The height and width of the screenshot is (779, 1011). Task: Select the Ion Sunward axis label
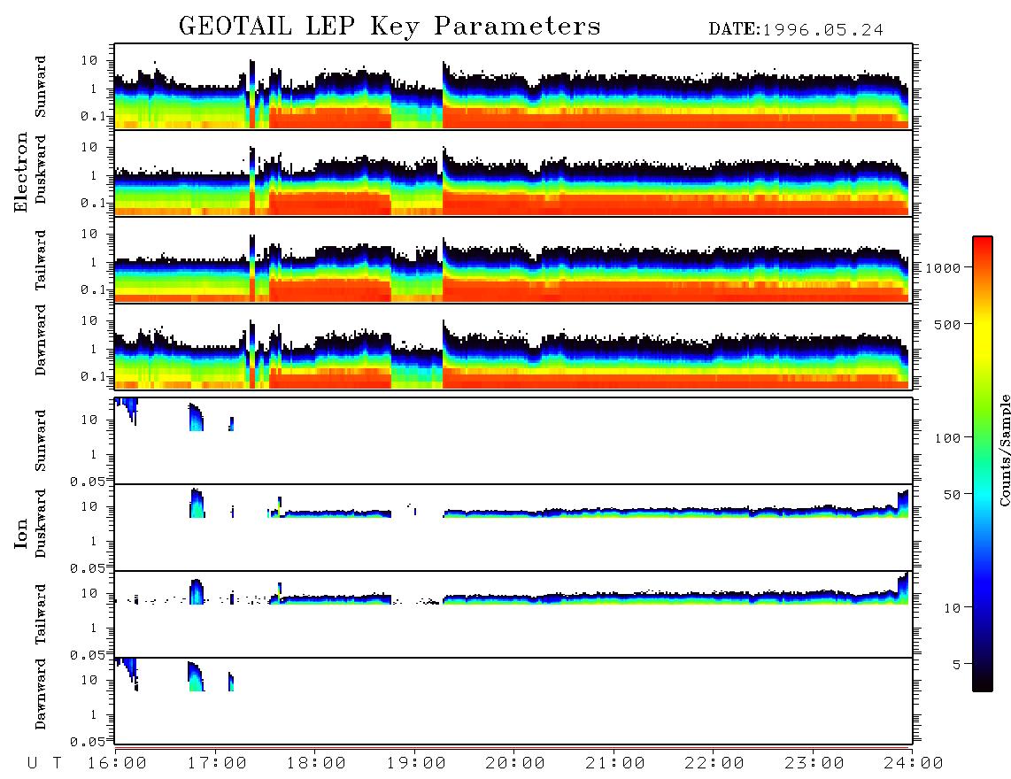click(40, 440)
